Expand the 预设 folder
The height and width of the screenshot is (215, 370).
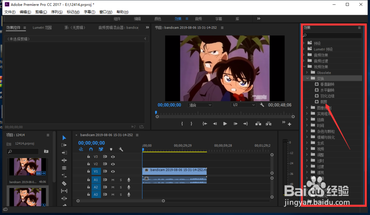pyautogui.click(x=304, y=43)
